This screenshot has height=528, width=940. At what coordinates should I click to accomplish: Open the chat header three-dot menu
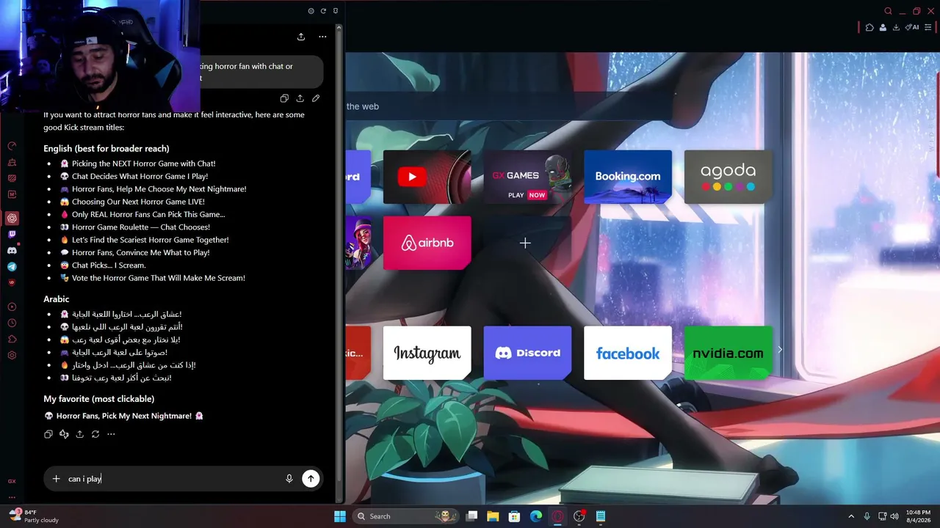coord(322,37)
